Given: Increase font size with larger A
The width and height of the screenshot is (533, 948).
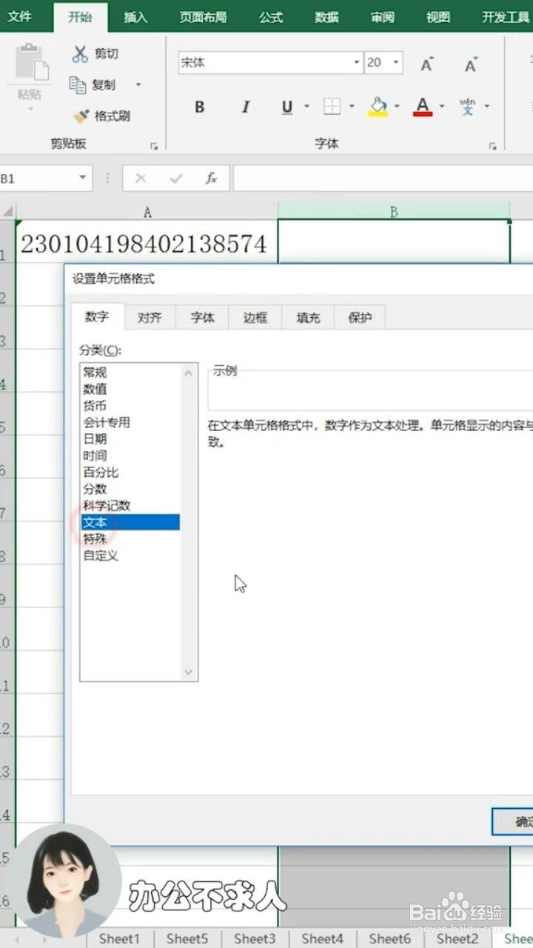Looking at the screenshot, I should pyautogui.click(x=427, y=64).
